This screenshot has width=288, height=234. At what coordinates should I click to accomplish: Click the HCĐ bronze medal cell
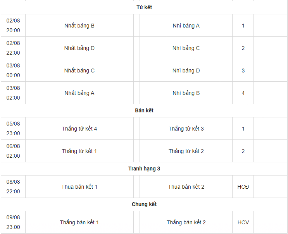[243, 187]
